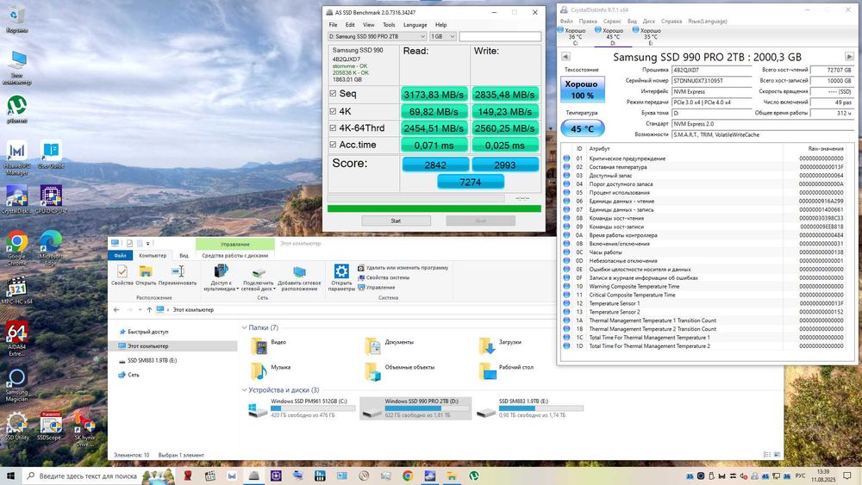Open SSDScope desktop shortcut
Image resolution: width=862 pixels, height=485 pixels.
51,426
